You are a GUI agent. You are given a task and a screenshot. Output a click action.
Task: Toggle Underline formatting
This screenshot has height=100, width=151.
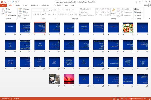pos(38,14)
